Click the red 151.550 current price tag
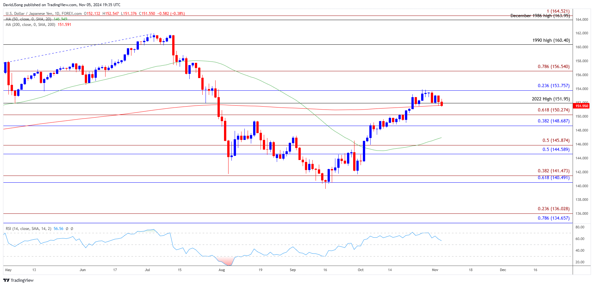Screen dimensions: 594x286 581,106
